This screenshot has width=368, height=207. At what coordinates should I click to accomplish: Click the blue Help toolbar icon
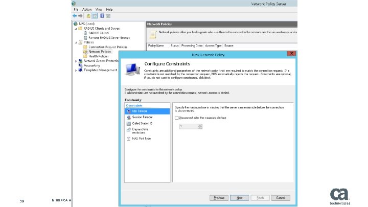point(102,16)
